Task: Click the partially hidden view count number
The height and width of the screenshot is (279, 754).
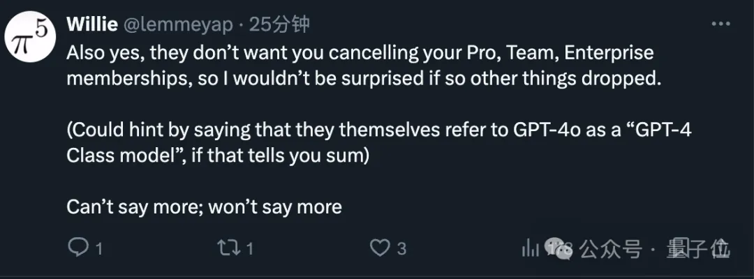Action: pos(559,249)
